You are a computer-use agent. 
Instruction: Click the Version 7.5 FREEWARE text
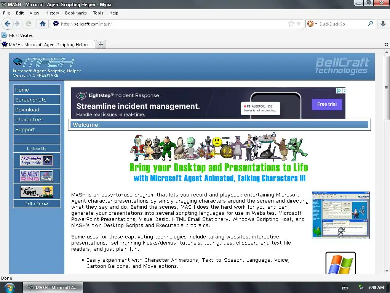coord(36,75)
